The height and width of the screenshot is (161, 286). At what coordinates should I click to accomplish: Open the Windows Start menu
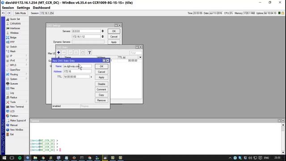(4, 158)
